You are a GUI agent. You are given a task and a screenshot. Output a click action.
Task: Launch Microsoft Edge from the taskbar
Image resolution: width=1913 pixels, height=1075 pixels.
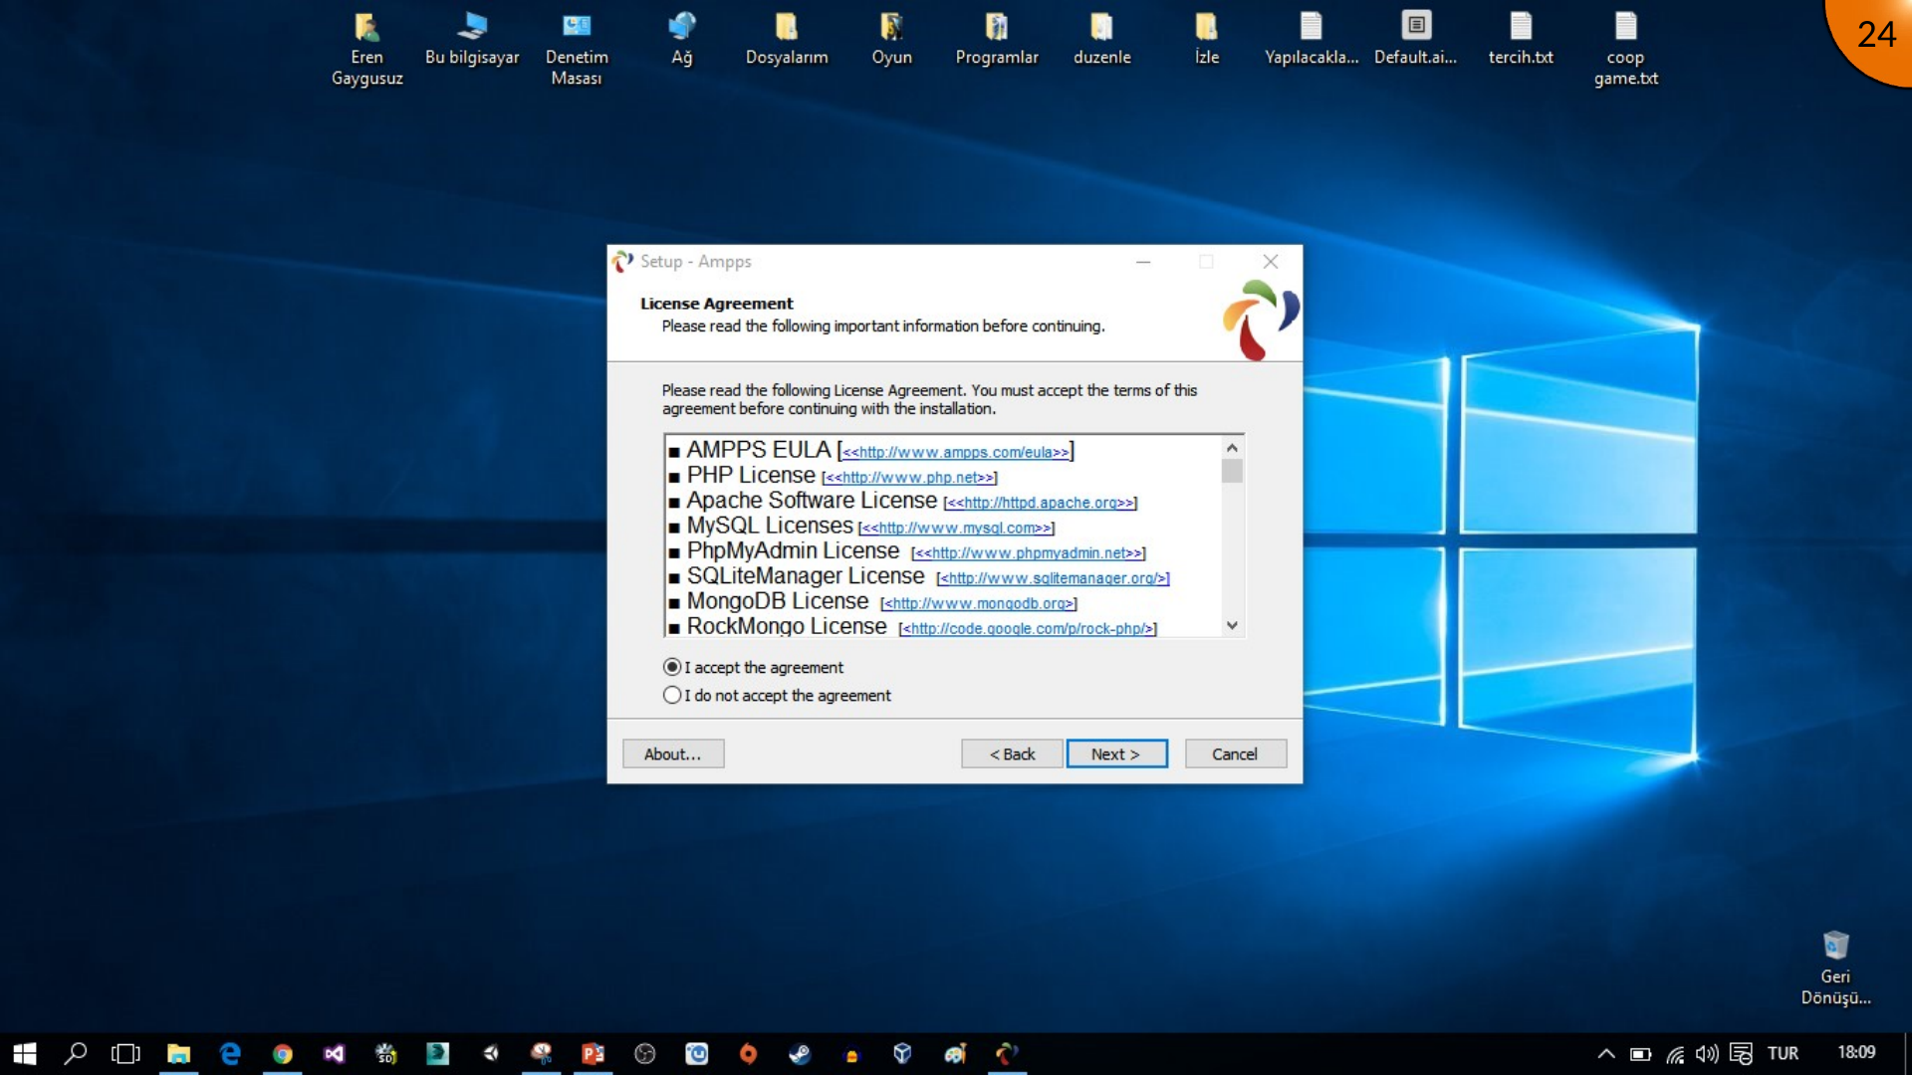230,1053
